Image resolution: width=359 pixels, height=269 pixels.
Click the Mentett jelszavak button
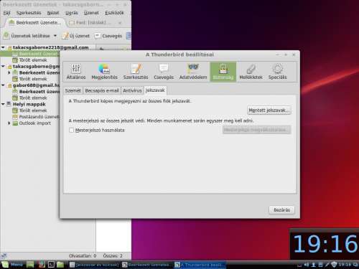pos(269,110)
